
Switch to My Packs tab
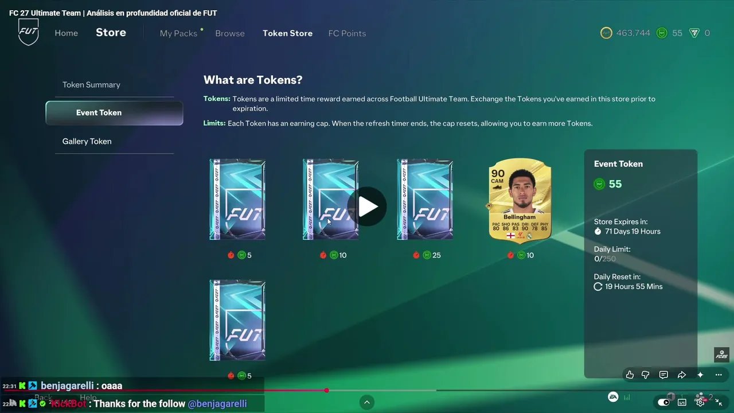pyautogui.click(x=178, y=33)
